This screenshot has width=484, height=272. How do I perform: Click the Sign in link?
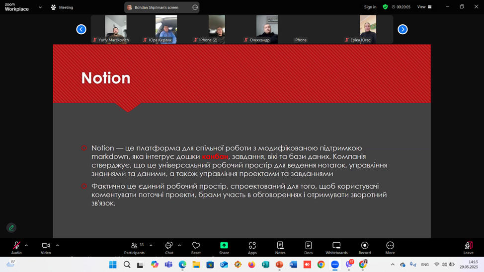(370, 7)
